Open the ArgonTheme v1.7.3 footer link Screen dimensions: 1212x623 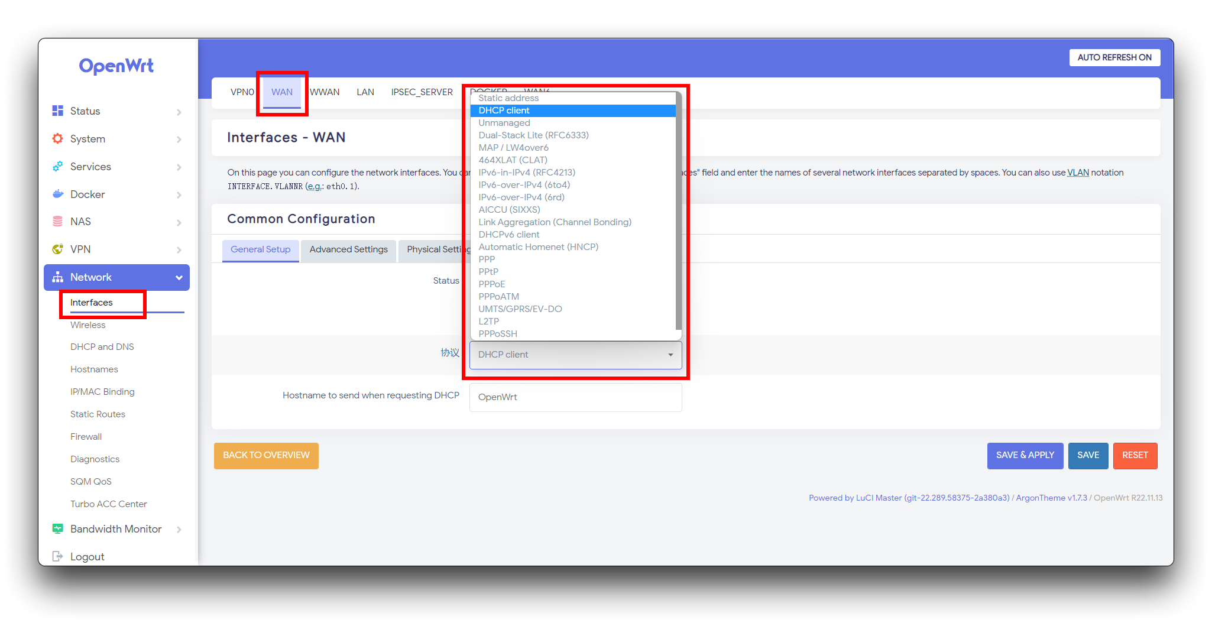tap(1051, 498)
